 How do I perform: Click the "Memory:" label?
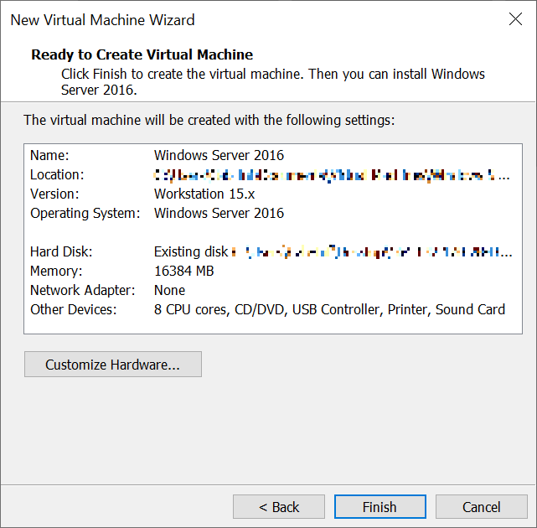click(56, 271)
